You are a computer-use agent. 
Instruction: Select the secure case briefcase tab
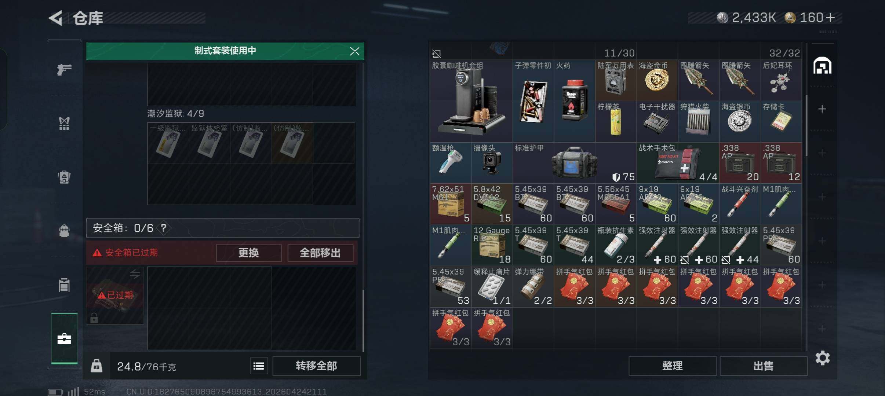point(64,339)
